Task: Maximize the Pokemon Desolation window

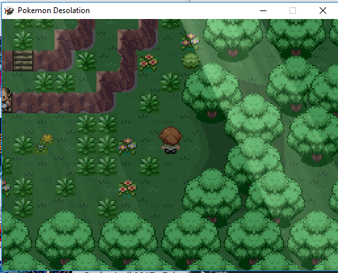Action: 293,10
